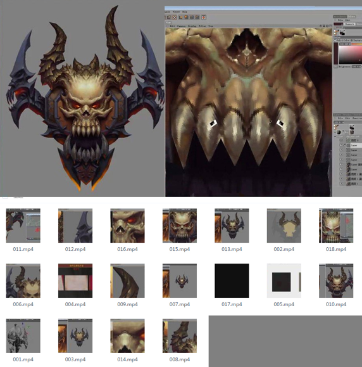Toggle visibility of the hidden top layer
362x367 pixels.
[341, 140]
